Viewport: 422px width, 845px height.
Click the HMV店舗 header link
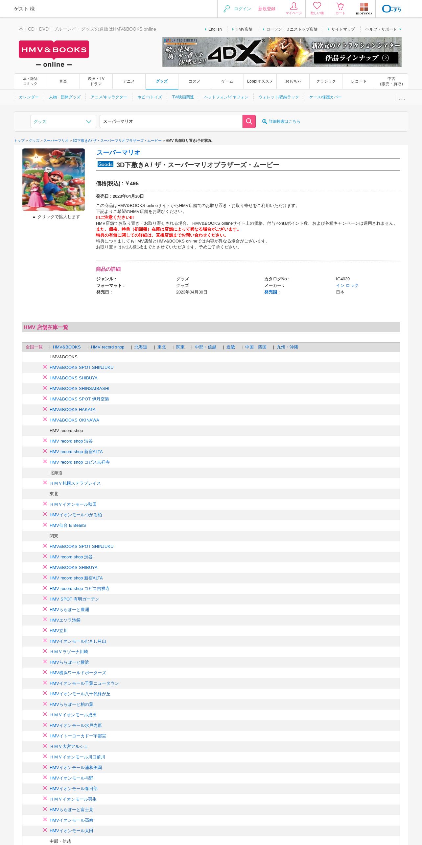pyautogui.click(x=244, y=29)
